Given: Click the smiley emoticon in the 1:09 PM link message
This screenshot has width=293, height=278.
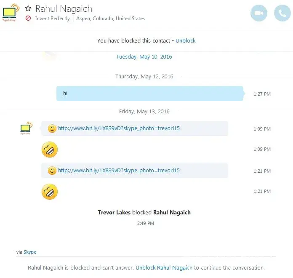Looking at the screenshot, I should point(52,128).
